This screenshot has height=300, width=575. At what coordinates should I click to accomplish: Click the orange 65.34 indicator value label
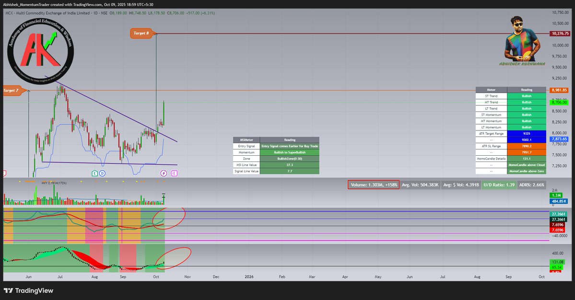point(557,267)
